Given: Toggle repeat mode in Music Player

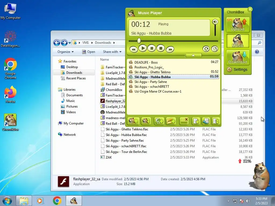Looking at the screenshot, I should pyautogui.click(x=206, y=49).
